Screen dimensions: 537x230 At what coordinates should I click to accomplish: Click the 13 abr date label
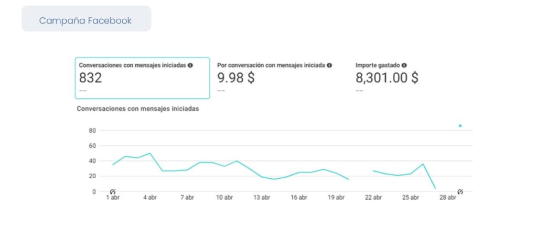click(261, 198)
